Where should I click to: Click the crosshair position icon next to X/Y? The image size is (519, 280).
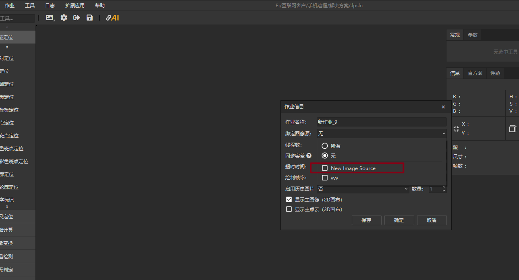click(456, 129)
